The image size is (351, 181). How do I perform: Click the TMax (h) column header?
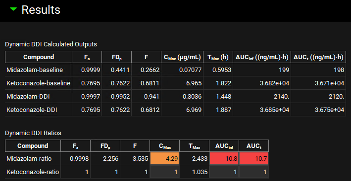pyautogui.click(x=218, y=57)
